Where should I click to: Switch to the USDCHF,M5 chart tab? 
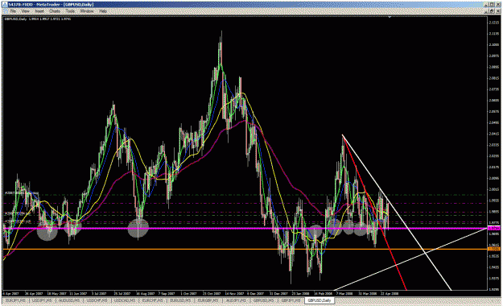pyautogui.click(x=97, y=300)
